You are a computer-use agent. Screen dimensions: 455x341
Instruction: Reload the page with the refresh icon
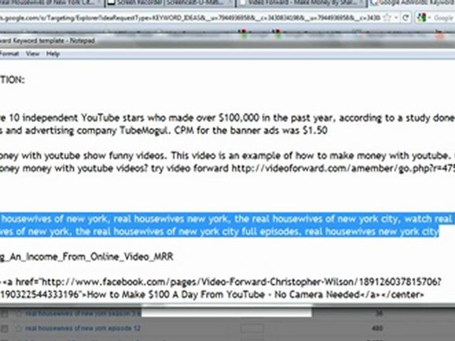pos(405,18)
